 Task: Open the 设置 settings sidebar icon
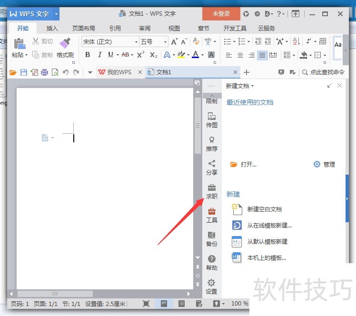click(x=212, y=287)
